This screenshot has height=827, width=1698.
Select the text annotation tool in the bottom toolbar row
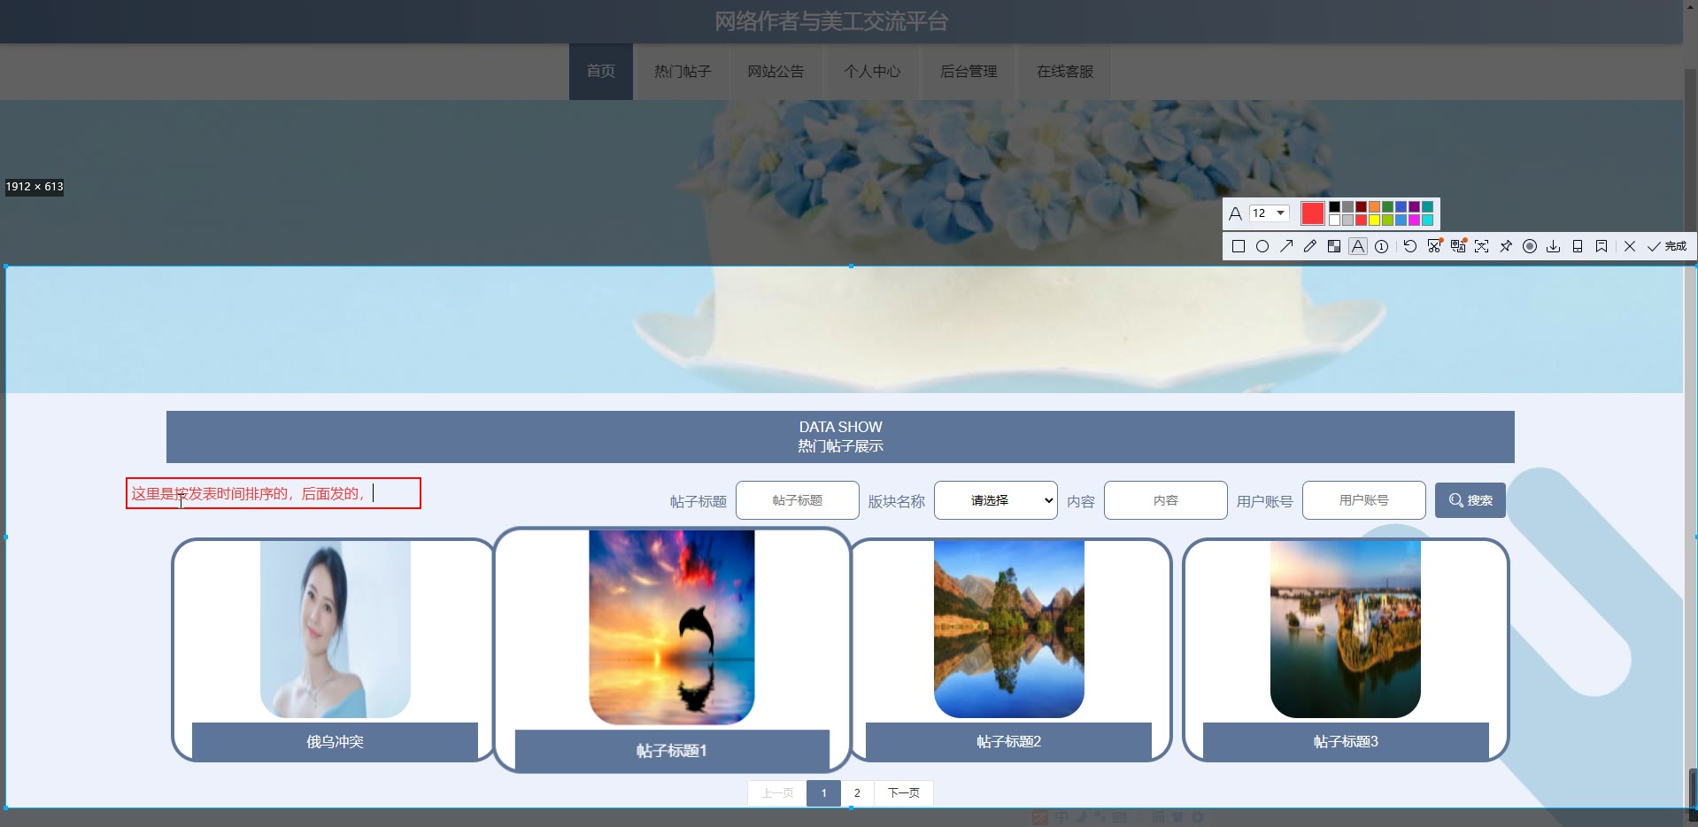point(1358,246)
